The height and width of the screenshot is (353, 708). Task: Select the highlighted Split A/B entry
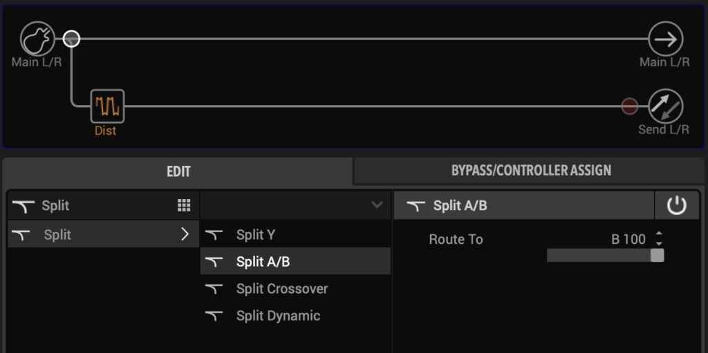pyautogui.click(x=295, y=261)
